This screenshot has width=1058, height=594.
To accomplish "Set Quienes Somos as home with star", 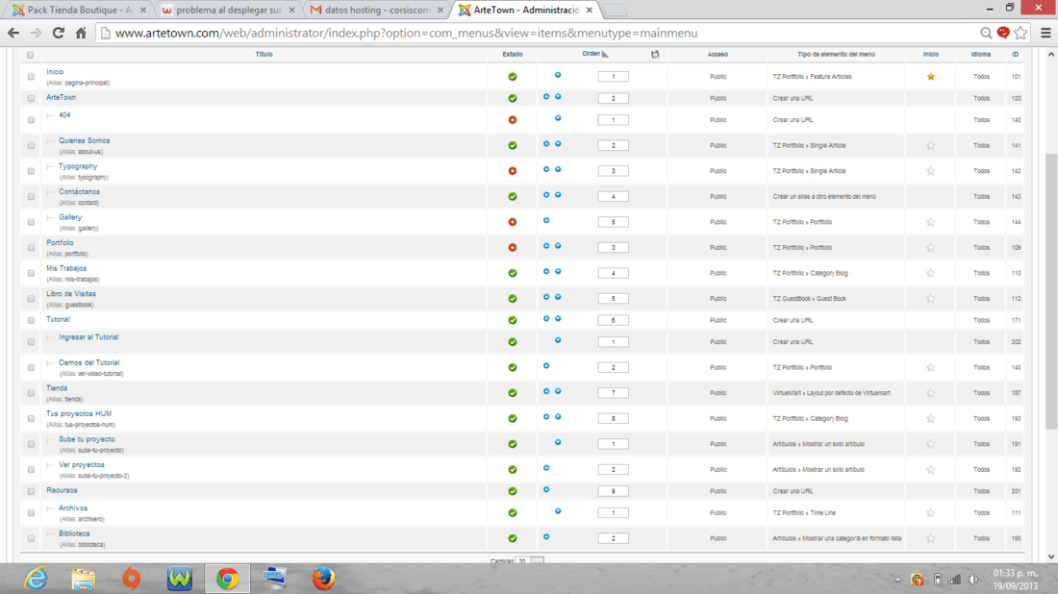I will click(930, 146).
